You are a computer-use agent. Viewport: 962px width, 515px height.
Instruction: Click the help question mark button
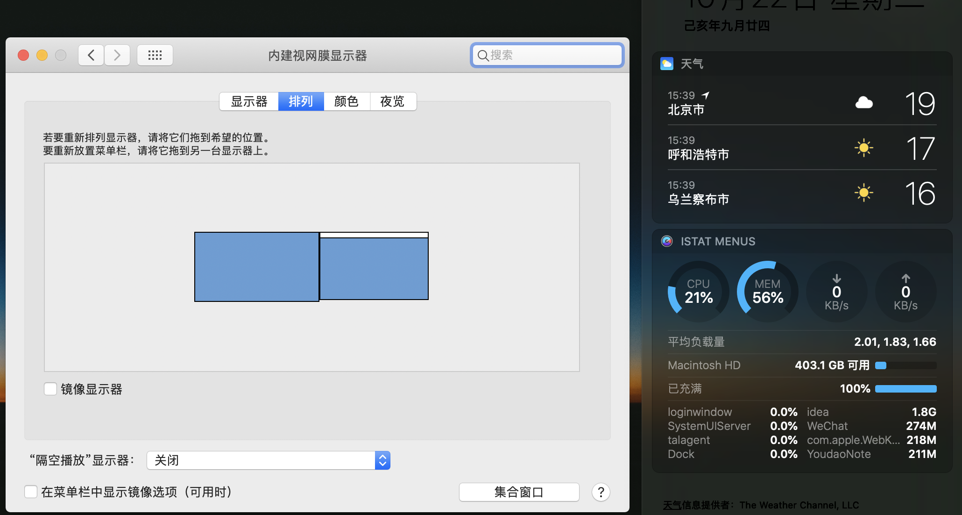click(601, 492)
